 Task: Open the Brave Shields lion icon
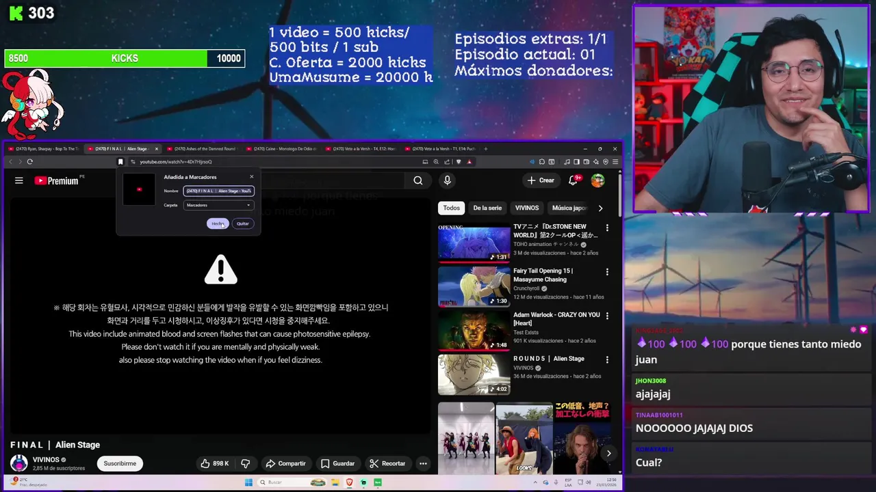(x=459, y=162)
